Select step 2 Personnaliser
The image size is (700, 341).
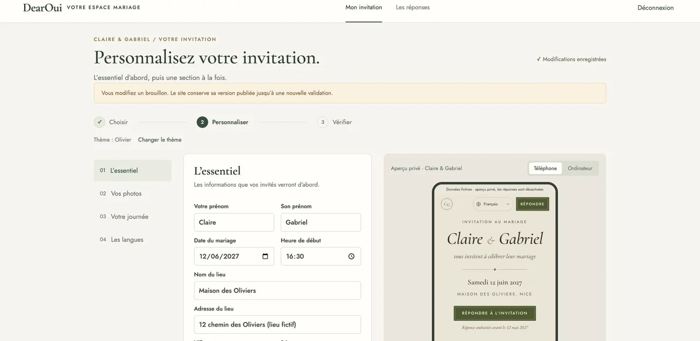pos(223,122)
